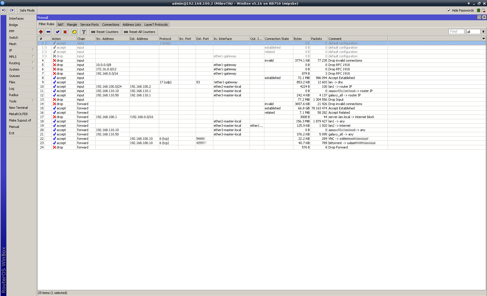This screenshot has width=487, height=296.
Task: Select rule 'server.lan.local -> internet block'
Action: pos(261,117)
